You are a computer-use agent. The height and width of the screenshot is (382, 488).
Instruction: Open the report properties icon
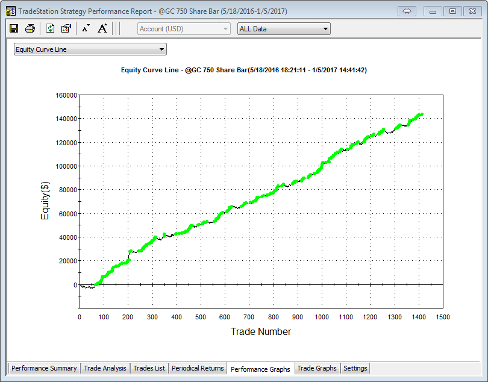coord(66,28)
